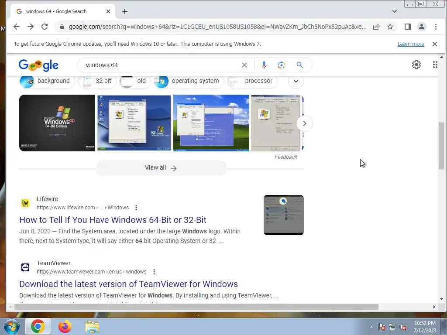Start voice search with microphone icon

click(x=264, y=65)
